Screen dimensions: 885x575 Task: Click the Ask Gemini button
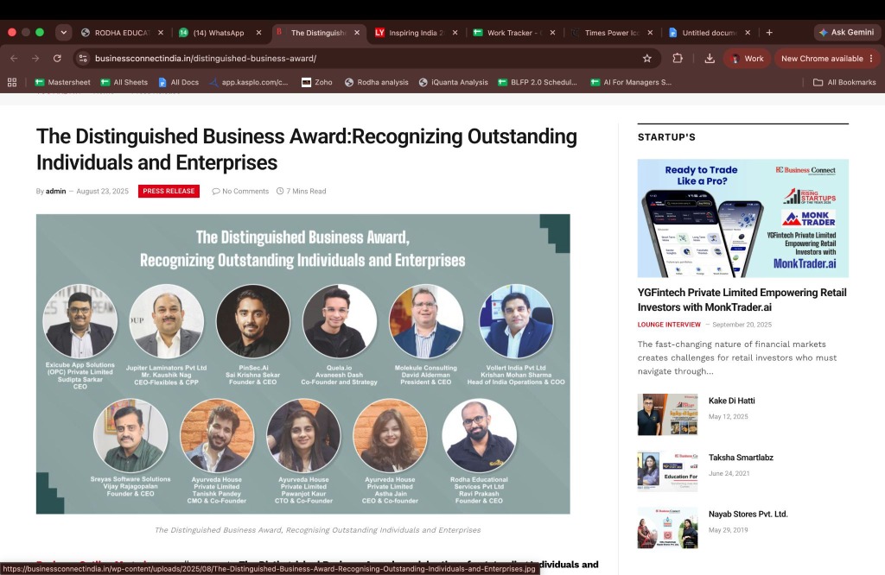[847, 33]
